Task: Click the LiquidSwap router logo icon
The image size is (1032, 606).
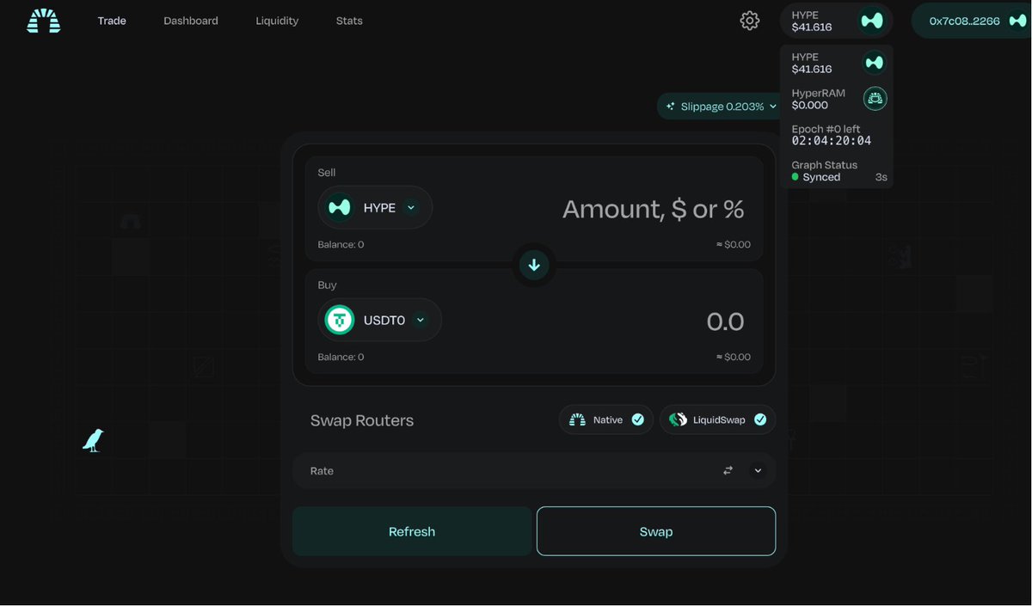Action: pos(678,419)
